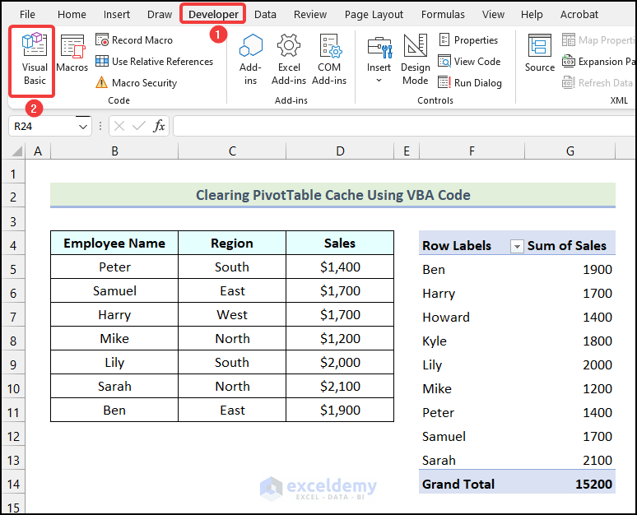Open the Help tab

[532, 15]
